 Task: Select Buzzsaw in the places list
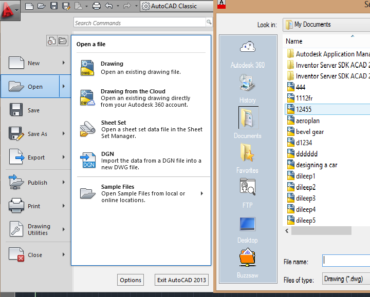click(x=248, y=263)
